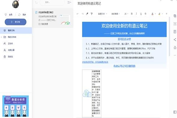The width and height of the screenshot is (177, 118).
Task: Select the 欢迎使用有道云笔记 note in list
Action: click(x=53, y=18)
